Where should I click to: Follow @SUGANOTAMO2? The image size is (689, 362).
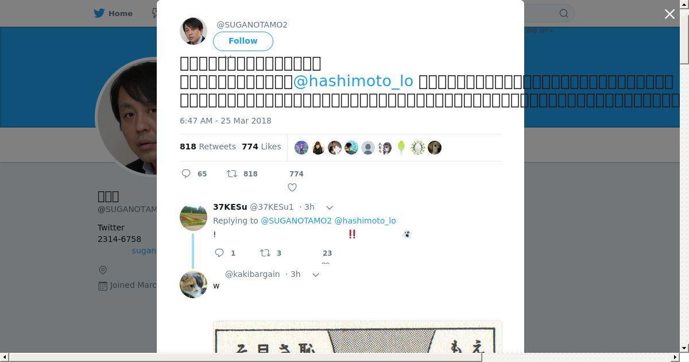[x=243, y=41]
